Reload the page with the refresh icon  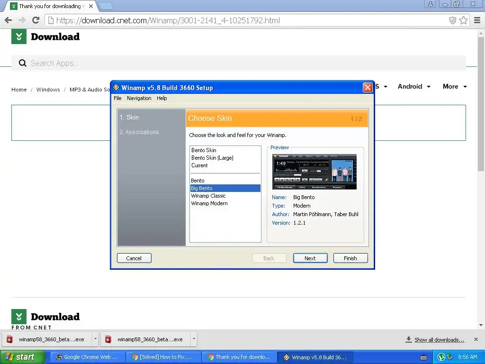(x=36, y=20)
